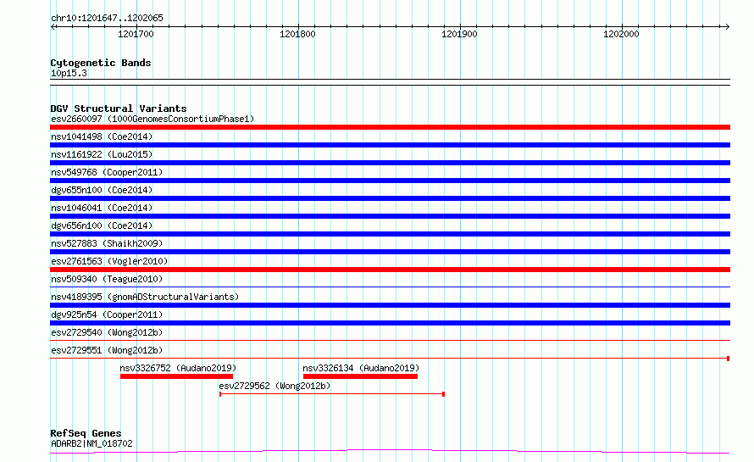
Task: Click the blue bar under dgv655n100
Action: point(390,198)
